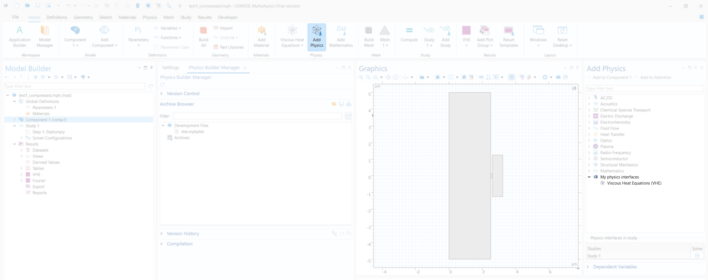708x280 pixels.
Task: Switch to the Physics ribbon tab
Action: pyautogui.click(x=150, y=17)
